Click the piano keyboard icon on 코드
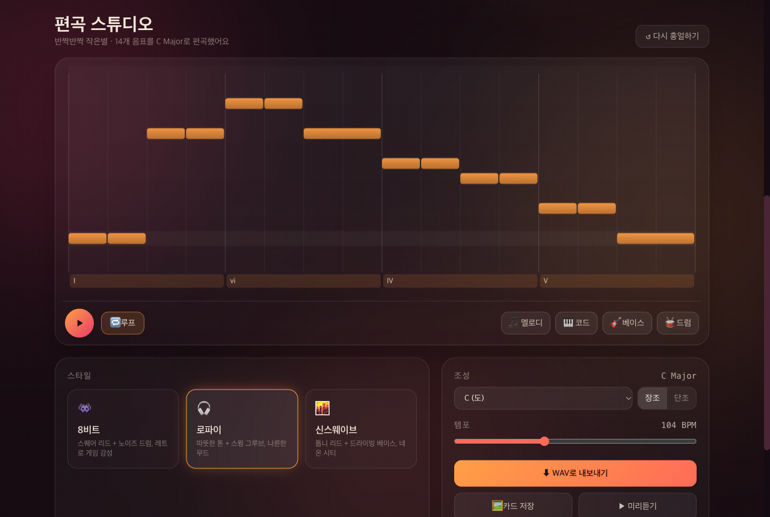770x517 pixels. (x=568, y=323)
